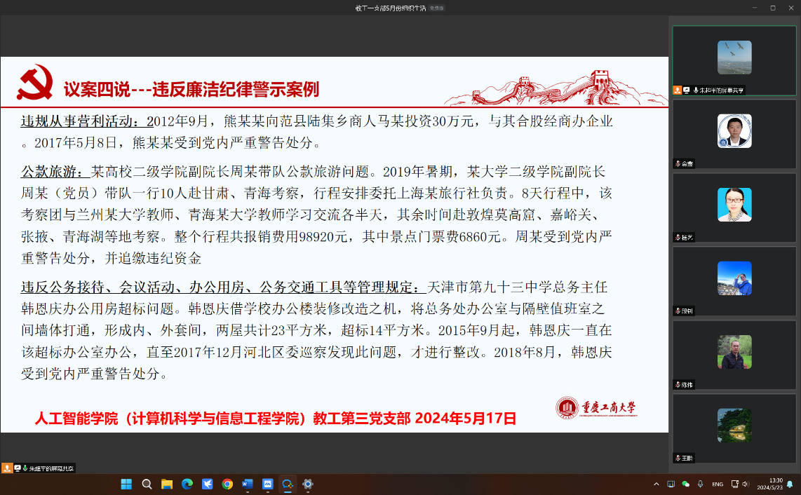
Task: Open Settings gear in taskbar
Action: [x=307, y=484]
